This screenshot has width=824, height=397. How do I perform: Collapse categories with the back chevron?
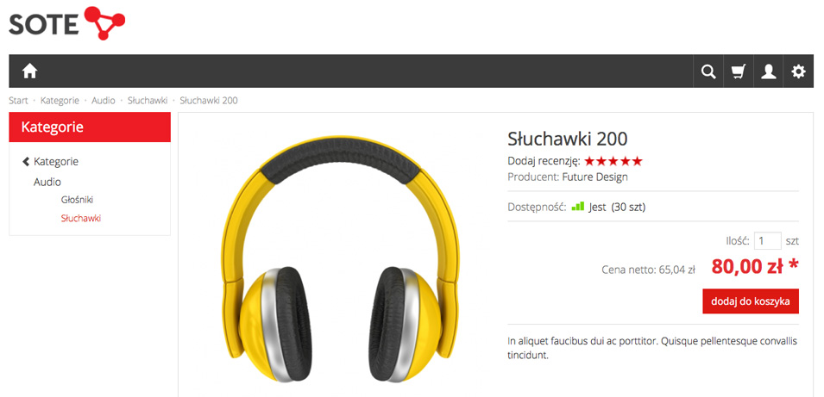[x=26, y=162]
